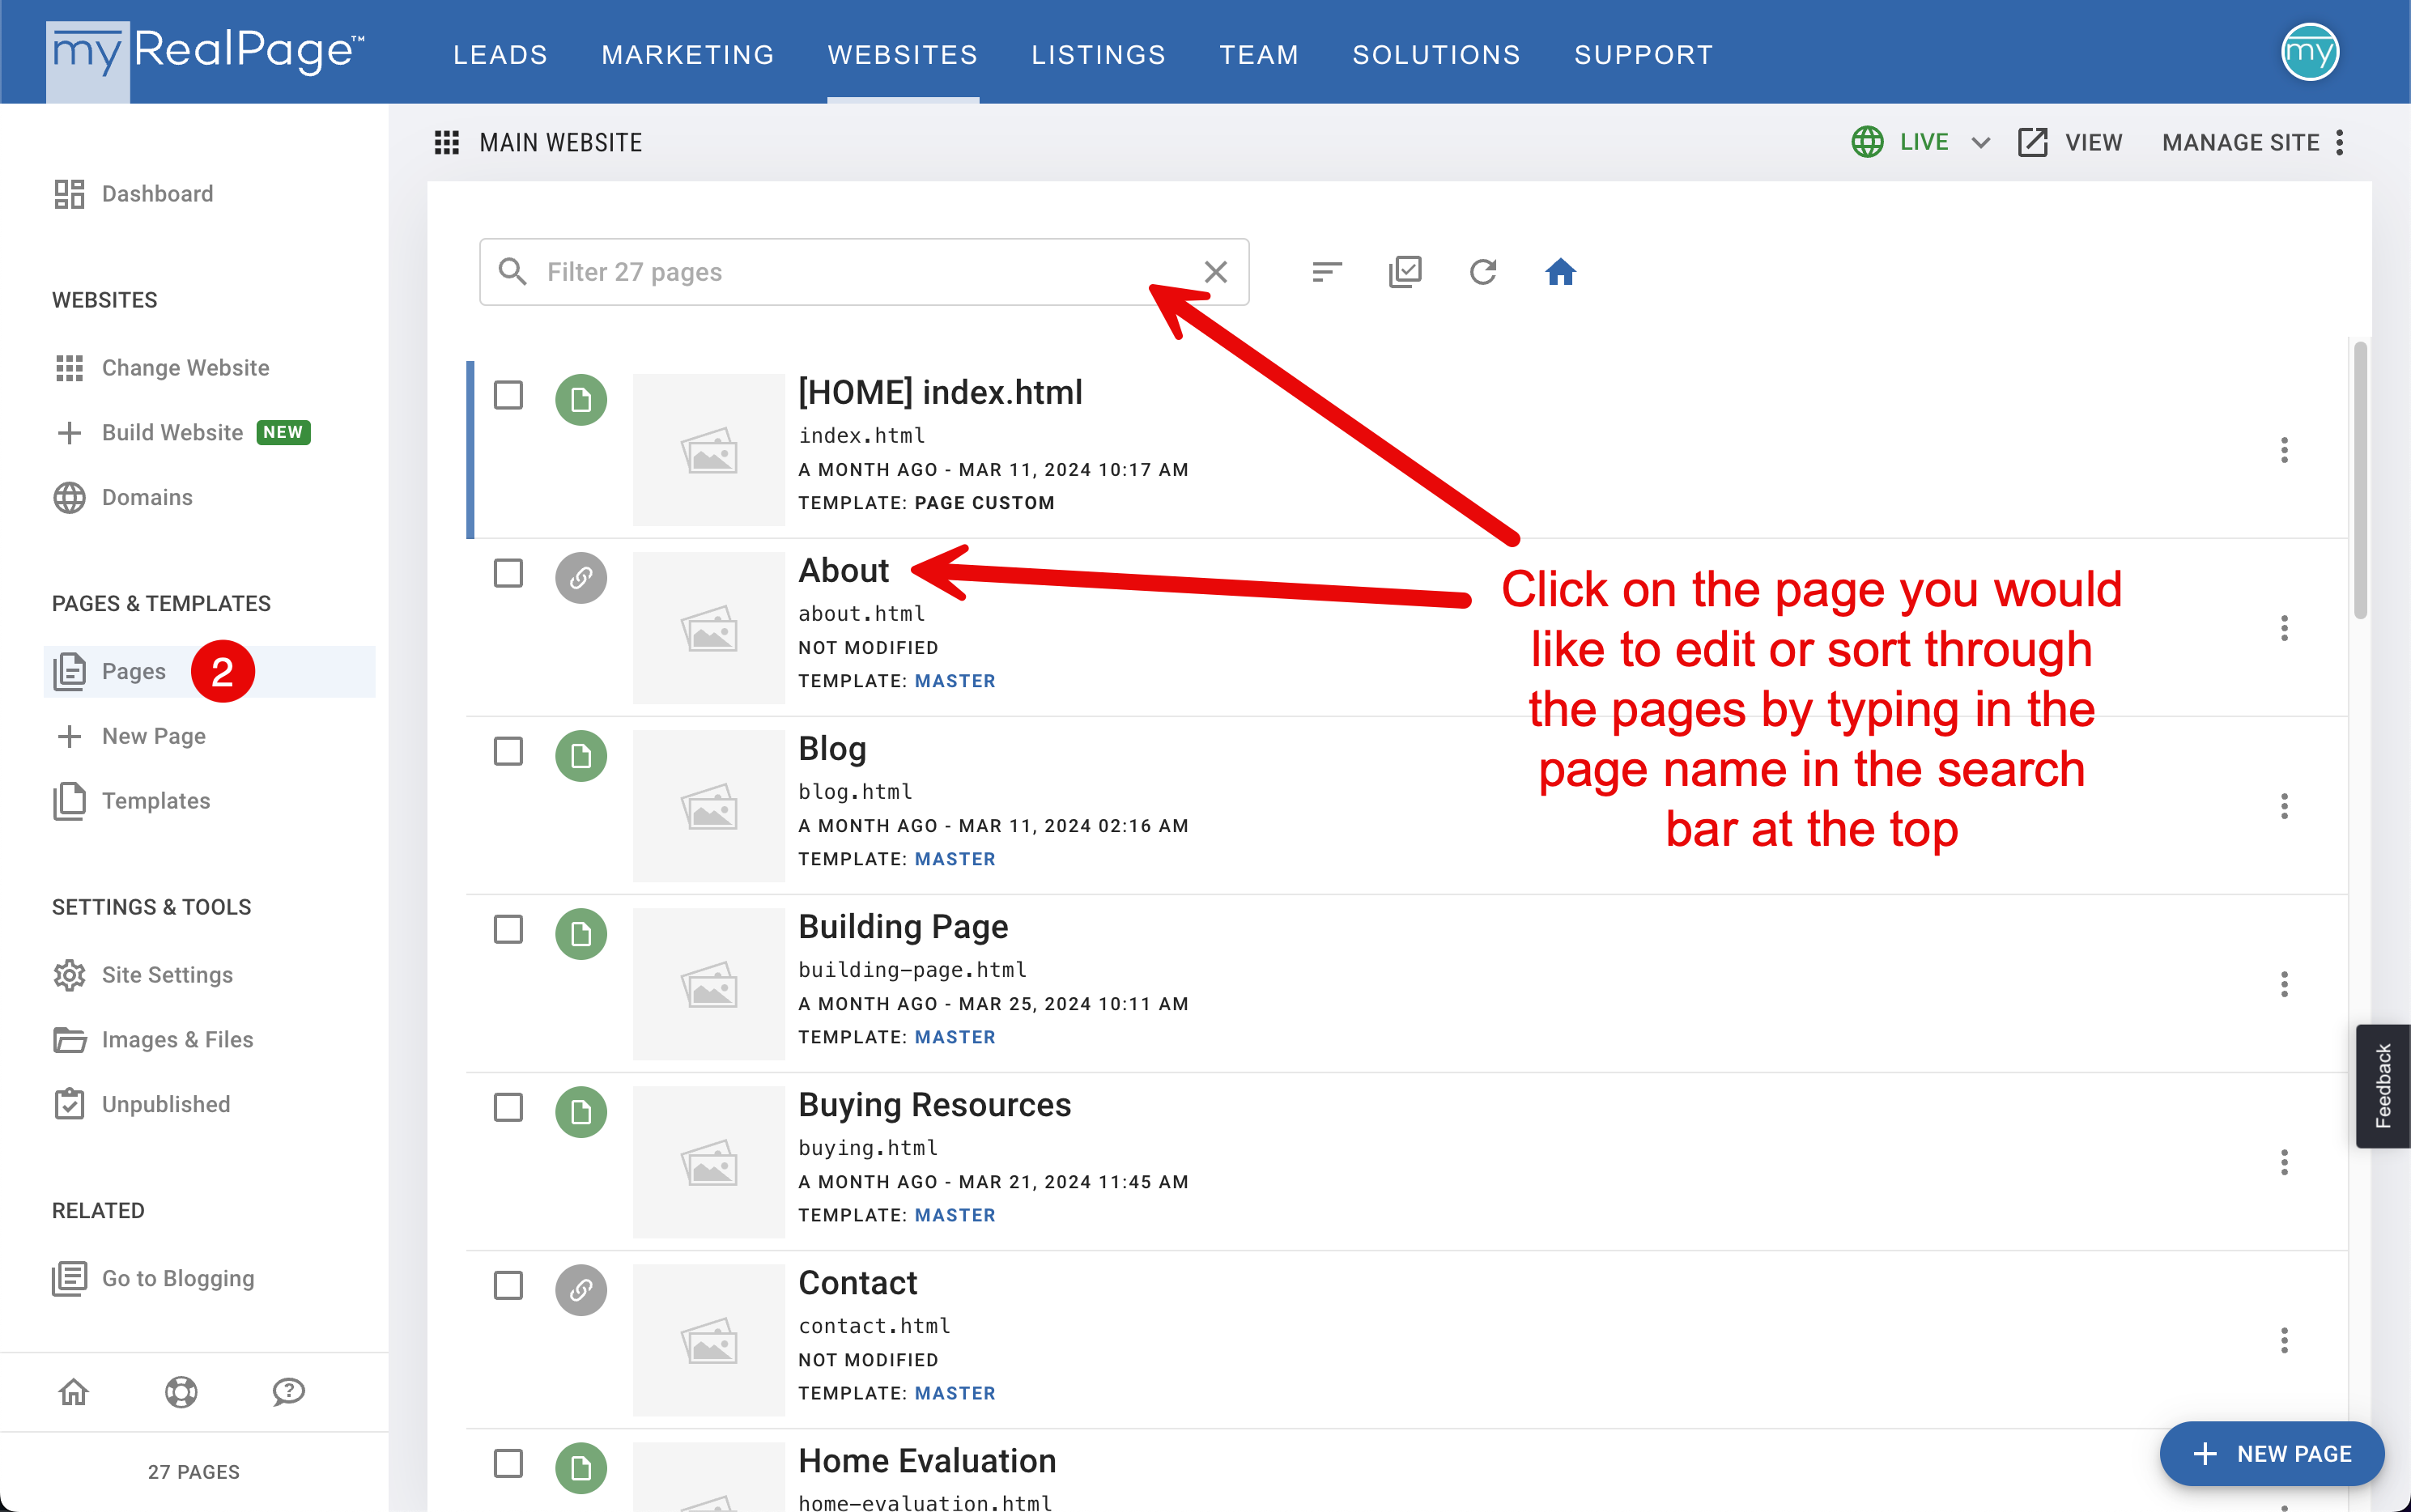Go to the SOLUTIONS menu
This screenshot has width=2411, height=1512.
[1436, 55]
